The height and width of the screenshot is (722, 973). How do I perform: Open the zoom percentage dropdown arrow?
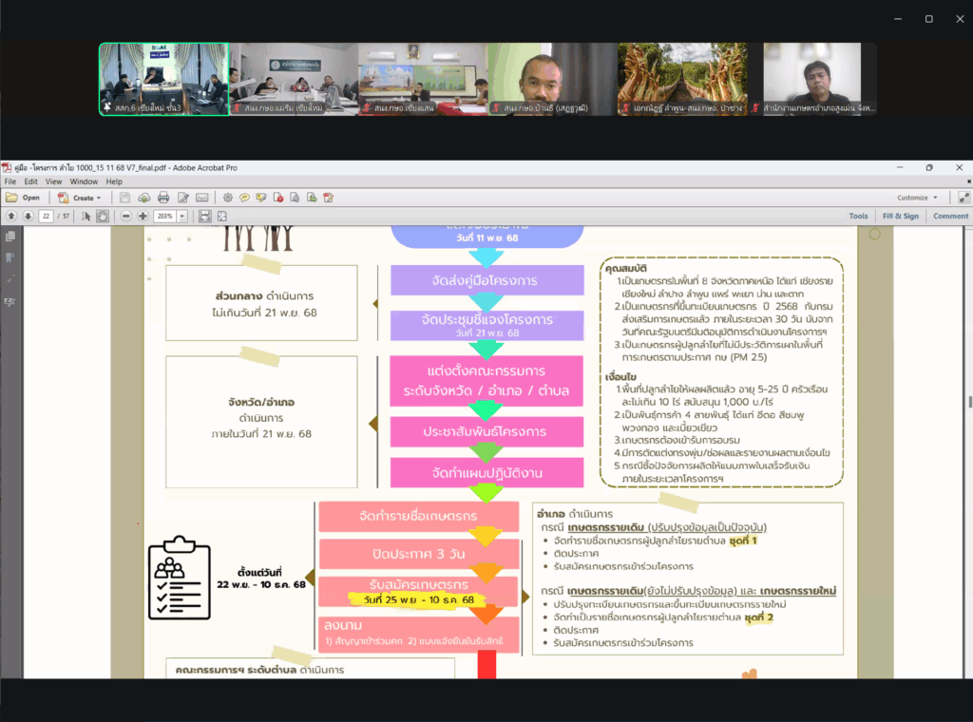181,216
